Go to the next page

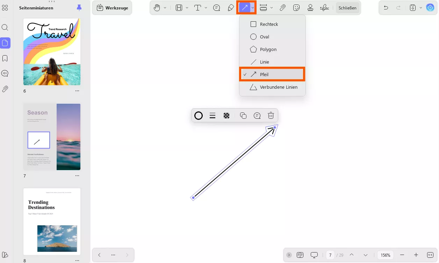point(365,255)
